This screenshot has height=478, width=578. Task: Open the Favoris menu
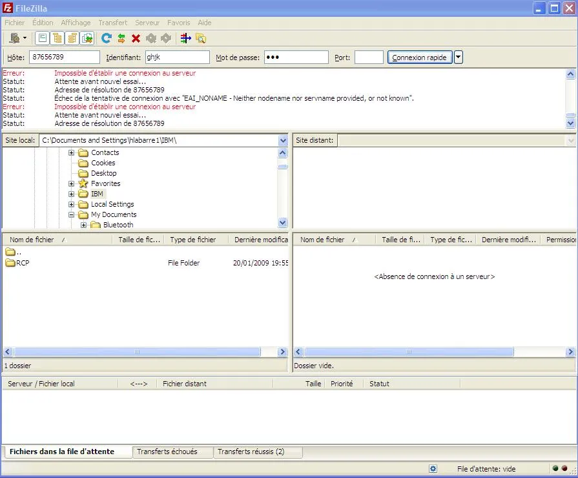pos(179,23)
